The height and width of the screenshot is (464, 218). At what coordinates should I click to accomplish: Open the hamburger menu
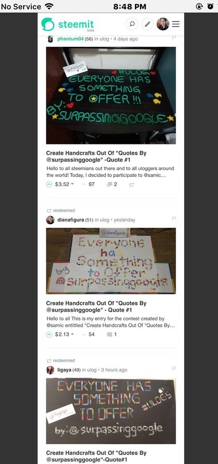(x=176, y=24)
